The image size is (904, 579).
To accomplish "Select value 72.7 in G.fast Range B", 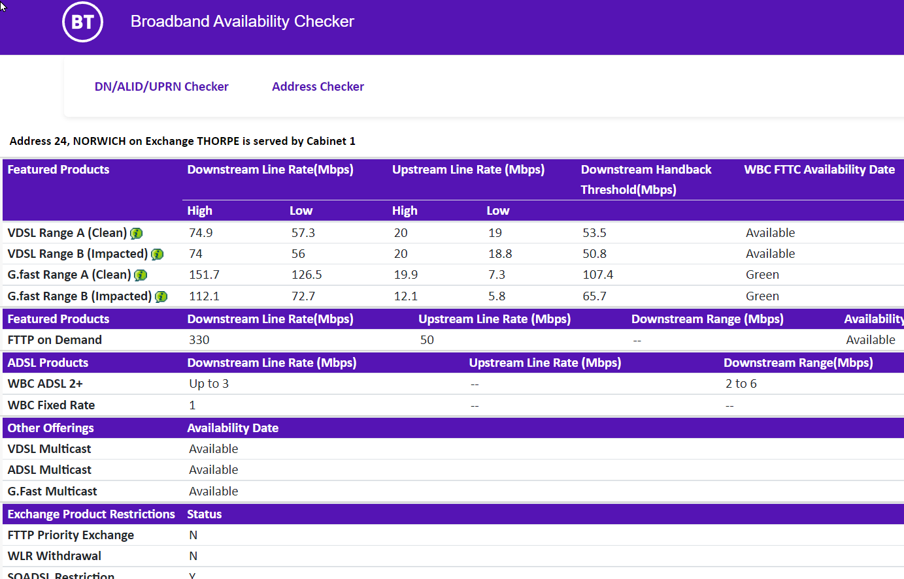I will [x=303, y=296].
